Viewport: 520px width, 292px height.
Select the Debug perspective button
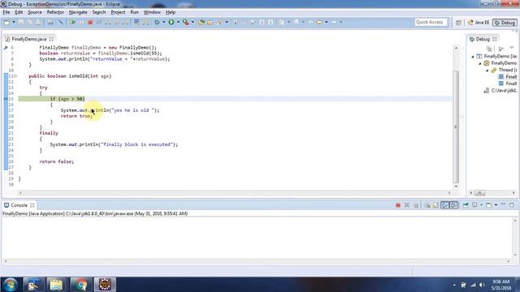505,23
